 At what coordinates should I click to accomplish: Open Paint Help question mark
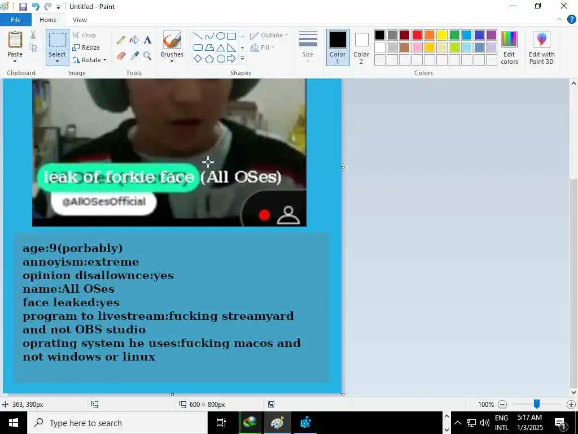click(x=571, y=20)
